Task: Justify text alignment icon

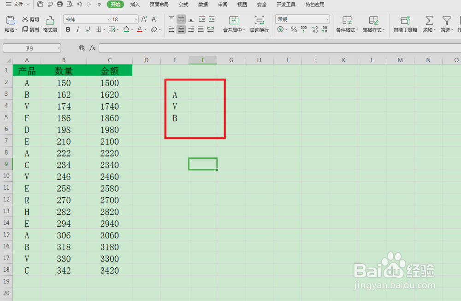Action: click(201, 29)
